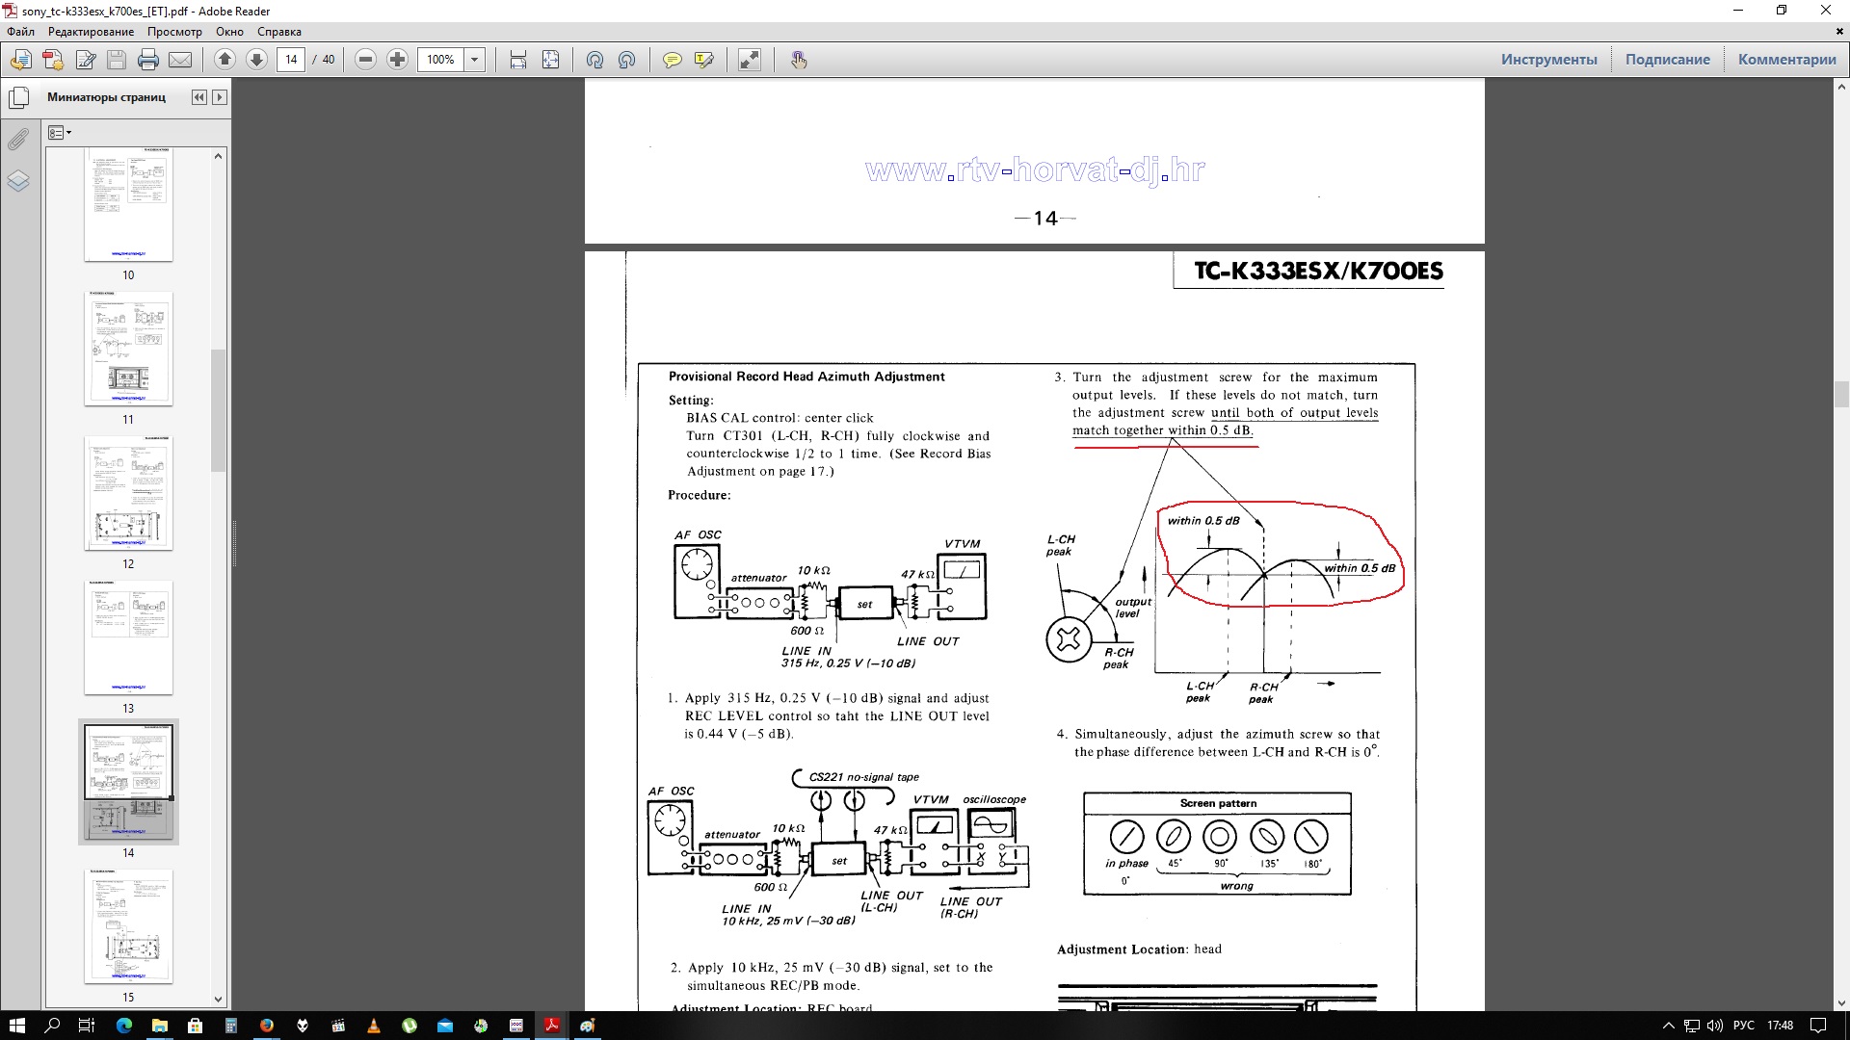Open the Инструменты pane

(x=1548, y=60)
